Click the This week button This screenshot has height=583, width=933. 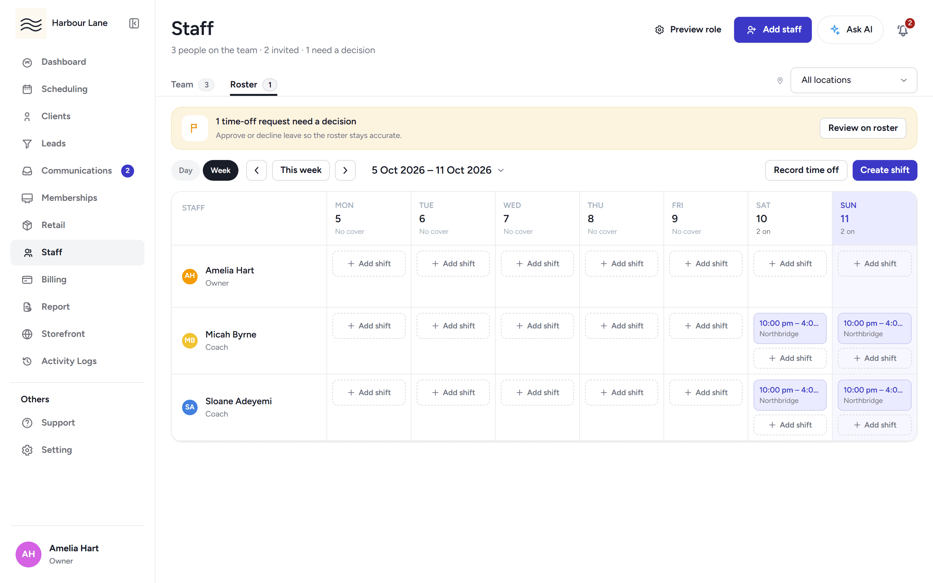[301, 170]
